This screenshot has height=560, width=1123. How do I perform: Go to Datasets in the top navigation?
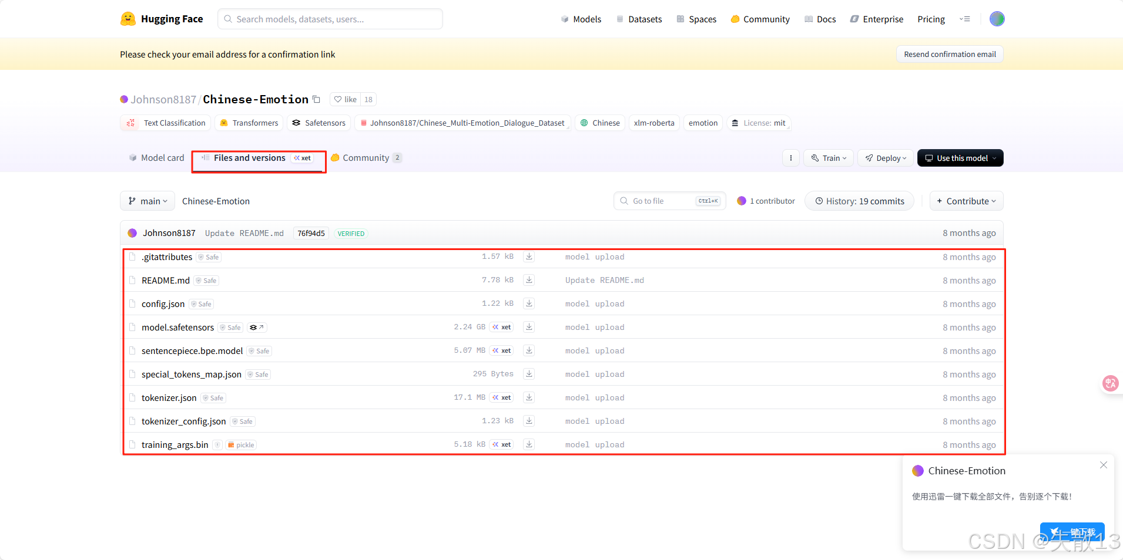click(x=639, y=19)
